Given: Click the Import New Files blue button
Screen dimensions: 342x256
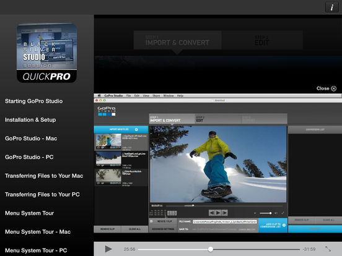Looking at the screenshot, I should (x=121, y=129).
